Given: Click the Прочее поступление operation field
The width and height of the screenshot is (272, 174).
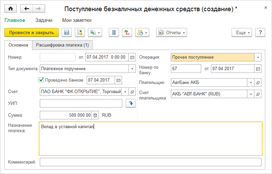Looking at the screenshot, I should click(x=213, y=57).
